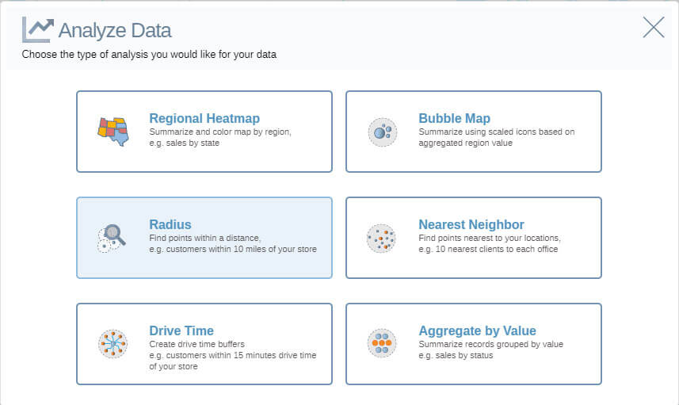Image resolution: width=679 pixels, height=405 pixels.
Task: Select the Bubble Map title
Action: (454, 118)
